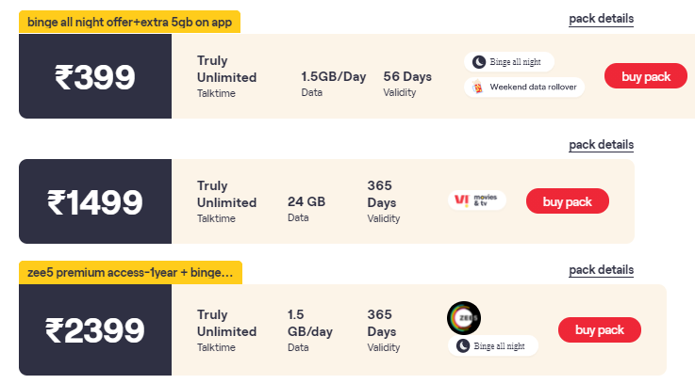Open pack details for ₹399 plan
Screen dimensions: 695x384
pyautogui.click(x=601, y=19)
